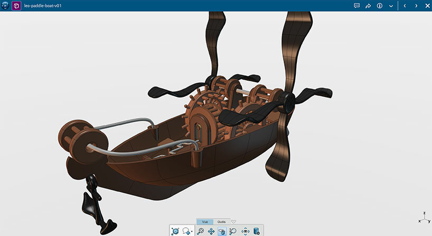The height and width of the screenshot is (236, 432).
Task: Go to the next item arrow
Action: pos(416,5)
